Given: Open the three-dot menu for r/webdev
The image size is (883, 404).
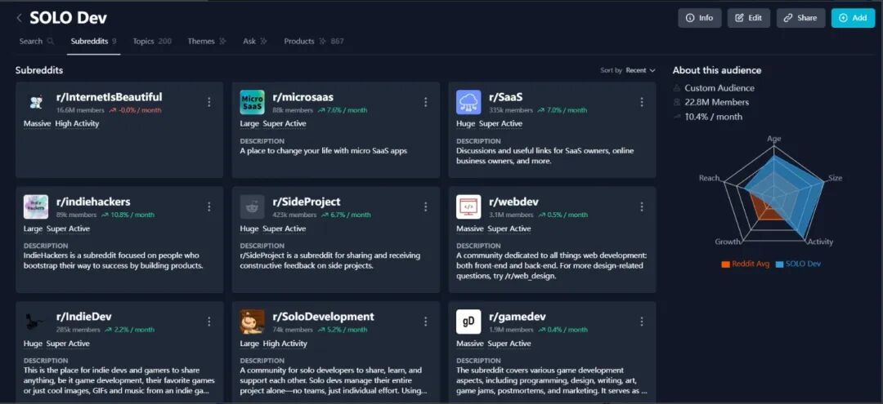Looking at the screenshot, I should pyautogui.click(x=642, y=206).
